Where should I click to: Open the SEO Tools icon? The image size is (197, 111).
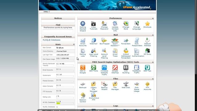pos(94,68)
